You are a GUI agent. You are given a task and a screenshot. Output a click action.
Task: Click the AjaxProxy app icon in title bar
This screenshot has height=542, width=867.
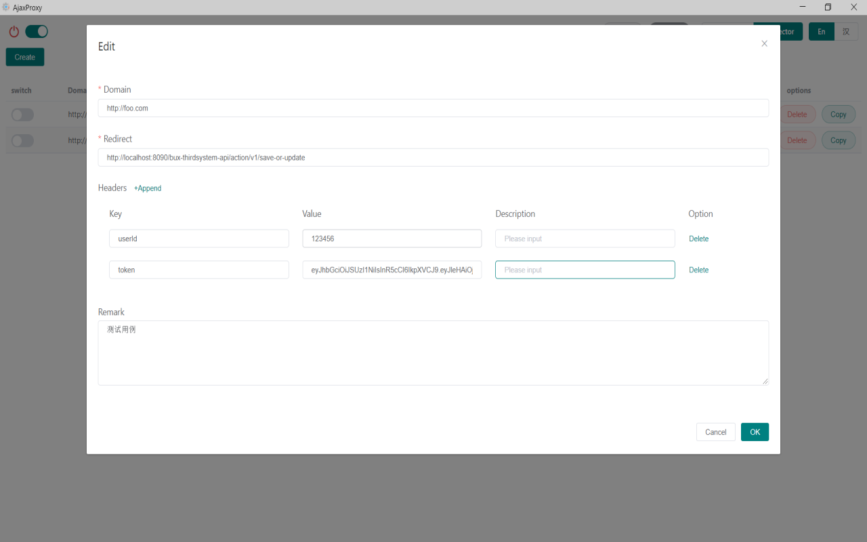pyautogui.click(x=6, y=7)
